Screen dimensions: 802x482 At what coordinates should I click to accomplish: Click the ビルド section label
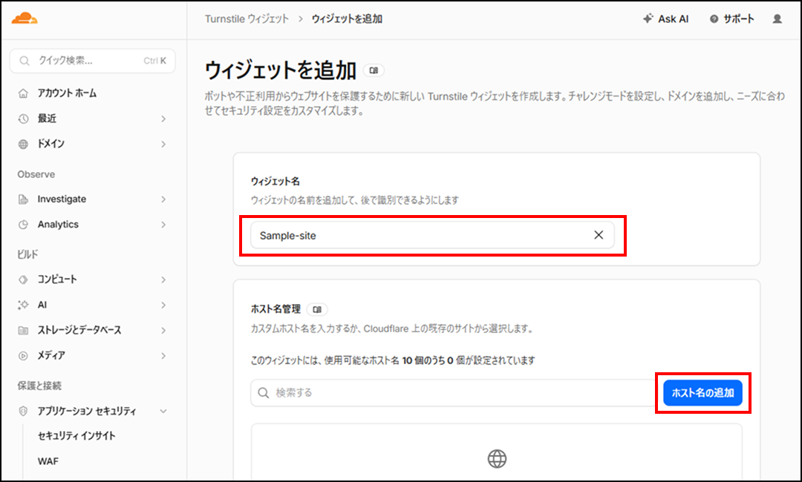click(28, 254)
